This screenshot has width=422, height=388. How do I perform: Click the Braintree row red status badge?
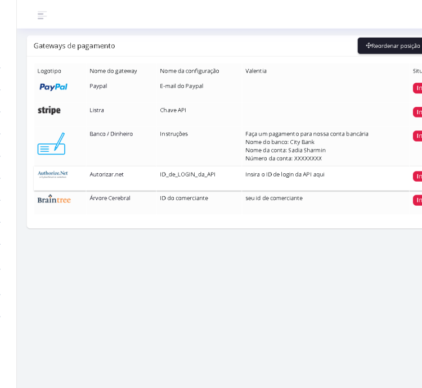(x=417, y=200)
